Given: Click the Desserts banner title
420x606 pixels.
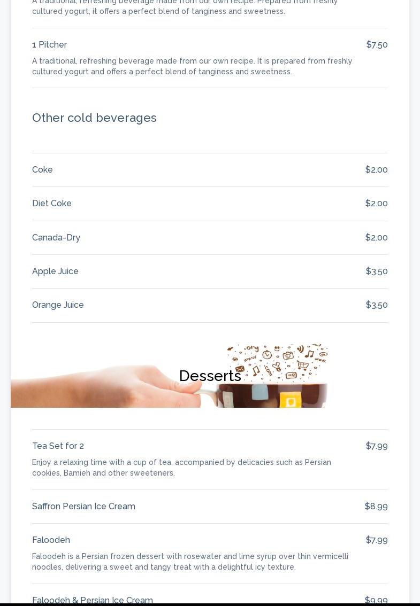Looking at the screenshot, I should 210,376.
